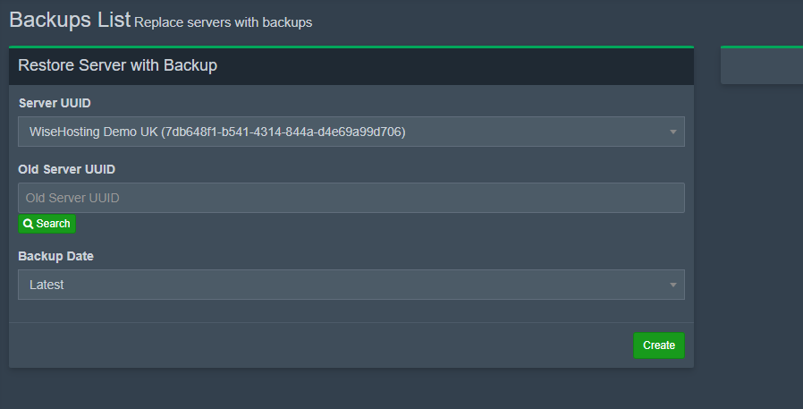Focus the Old Server UUID text field

[351, 198]
